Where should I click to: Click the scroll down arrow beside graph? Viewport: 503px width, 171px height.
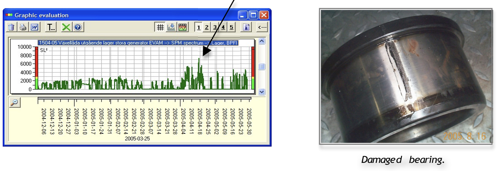[x=262, y=92]
